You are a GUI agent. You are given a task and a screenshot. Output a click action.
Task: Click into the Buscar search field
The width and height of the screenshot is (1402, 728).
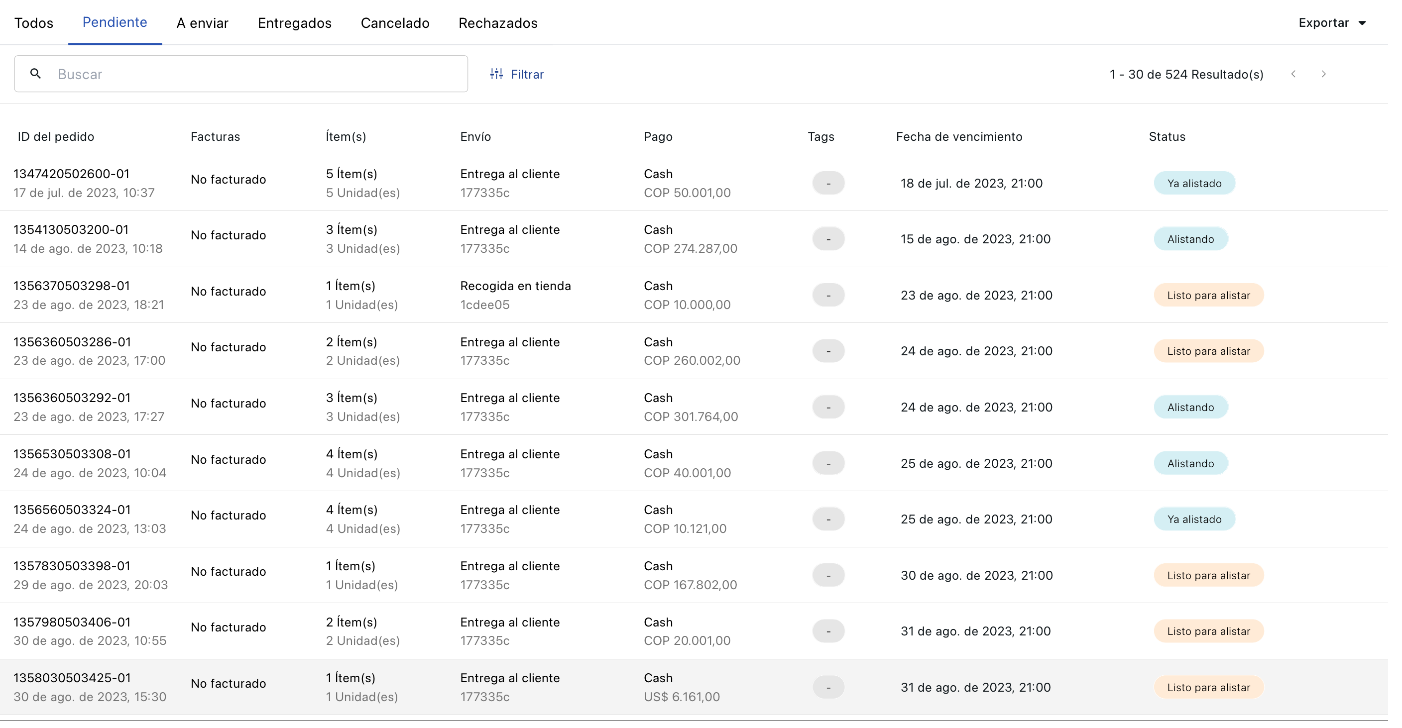(x=245, y=74)
